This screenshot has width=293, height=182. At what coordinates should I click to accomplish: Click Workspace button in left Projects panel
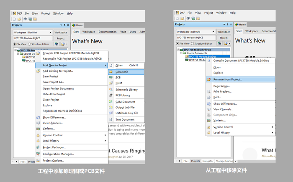tap(61, 33)
